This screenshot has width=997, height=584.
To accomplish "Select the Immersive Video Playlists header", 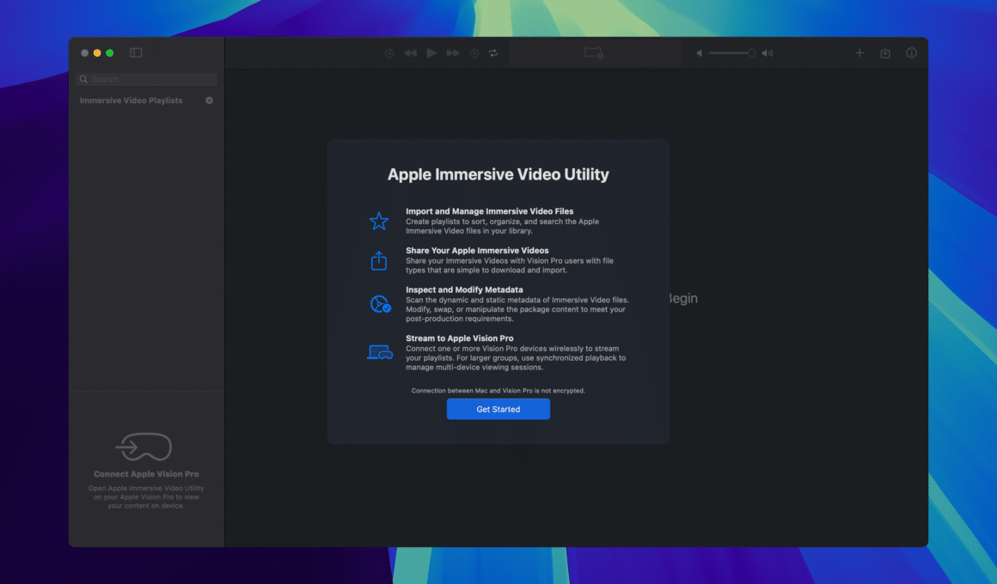I will [131, 100].
